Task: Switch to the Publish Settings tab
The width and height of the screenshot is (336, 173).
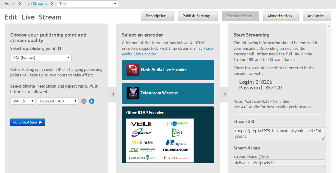Action: pyautogui.click(x=196, y=16)
